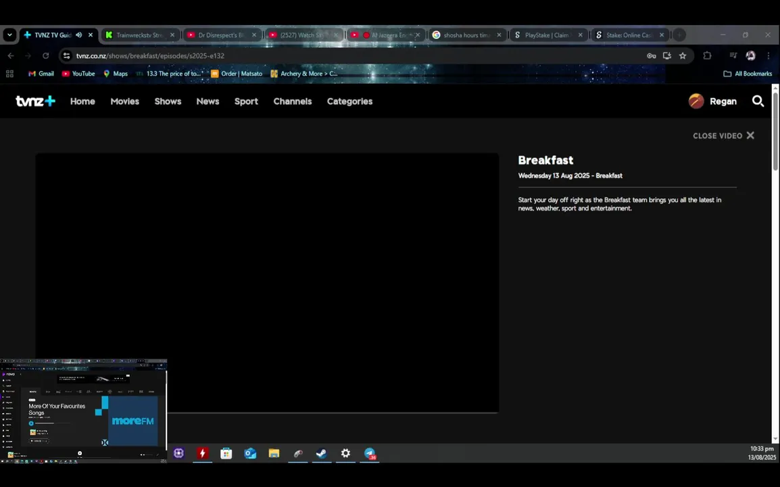Click the password key icon in address bar
The height and width of the screenshot is (487, 780).
click(x=651, y=55)
